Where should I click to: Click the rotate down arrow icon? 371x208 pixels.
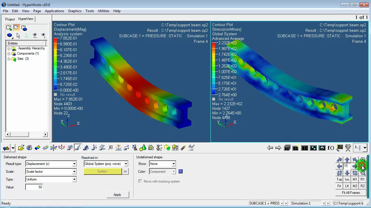(x=347, y=173)
